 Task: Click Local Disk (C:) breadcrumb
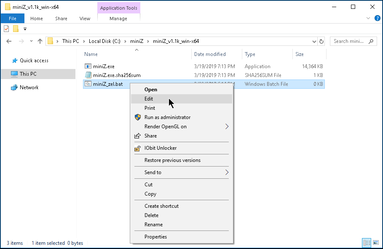pos(104,41)
